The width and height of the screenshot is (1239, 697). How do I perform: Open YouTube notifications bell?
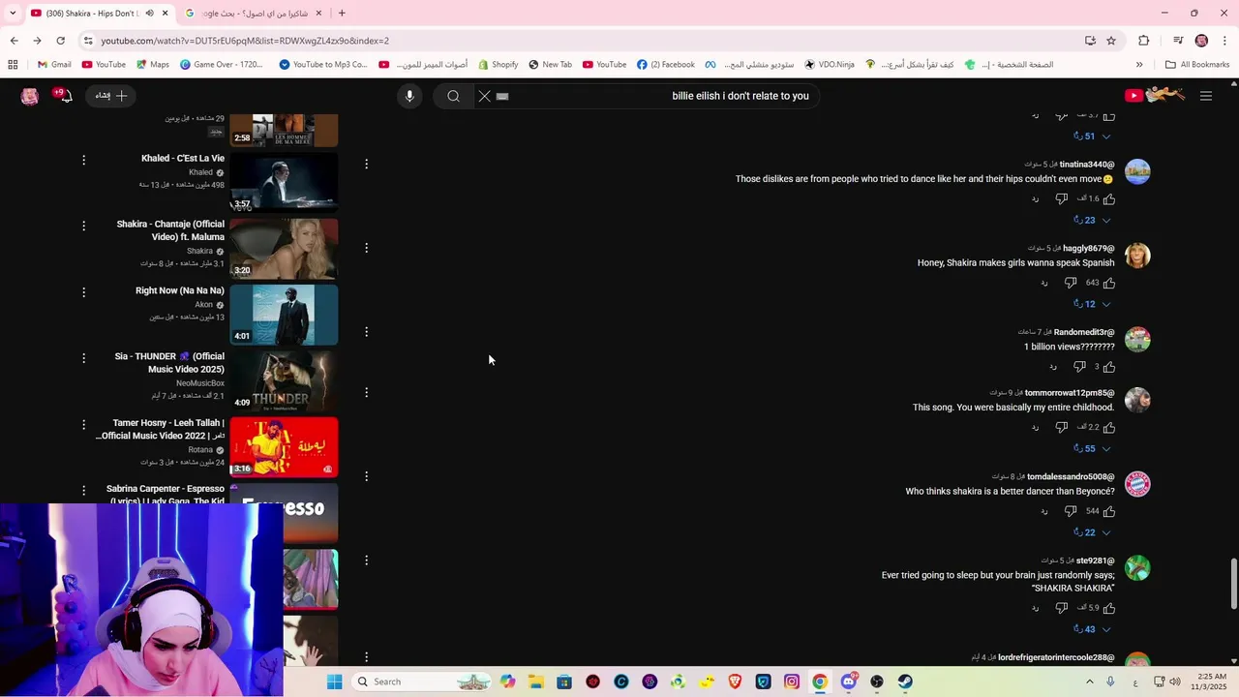64,96
